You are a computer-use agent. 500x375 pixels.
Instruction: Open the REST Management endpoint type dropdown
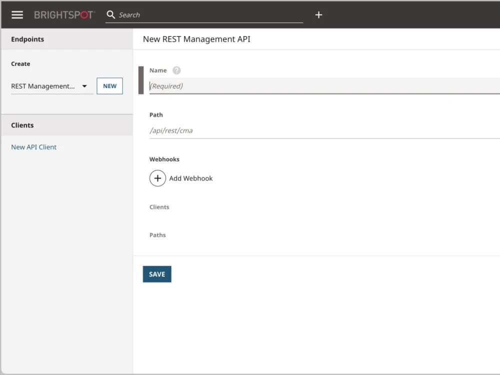47,86
